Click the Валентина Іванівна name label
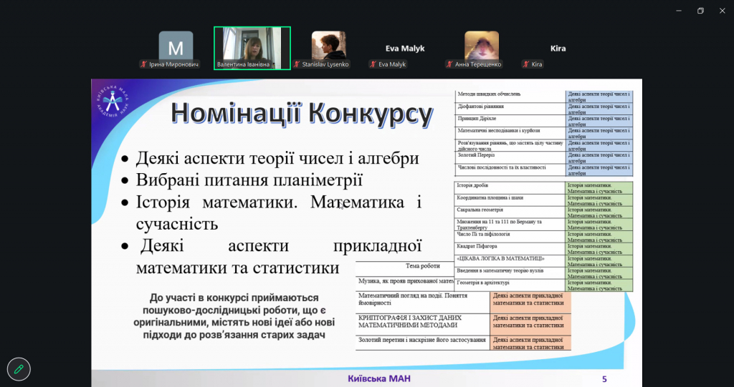Screen dimensions: 734x387 click(243, 64)
